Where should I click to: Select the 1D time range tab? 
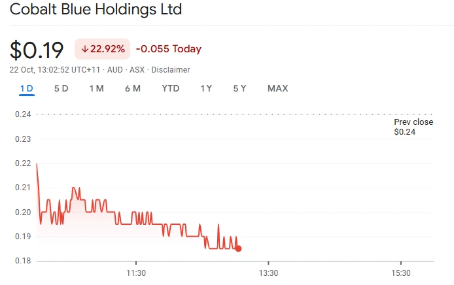coord(26,88)
